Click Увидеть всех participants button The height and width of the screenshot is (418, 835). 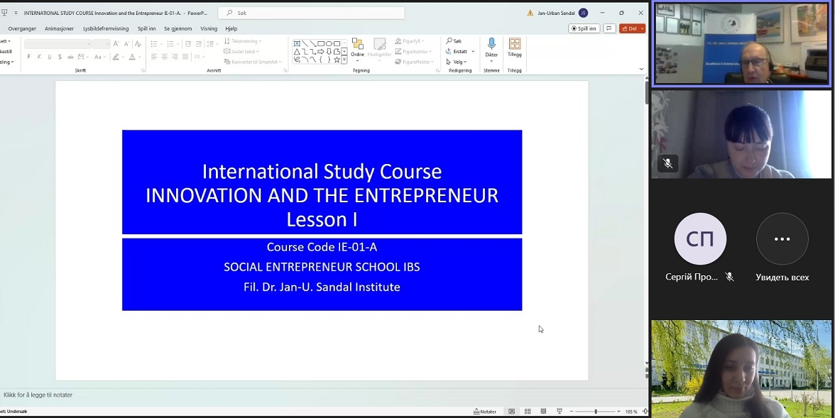click(782, 239)
